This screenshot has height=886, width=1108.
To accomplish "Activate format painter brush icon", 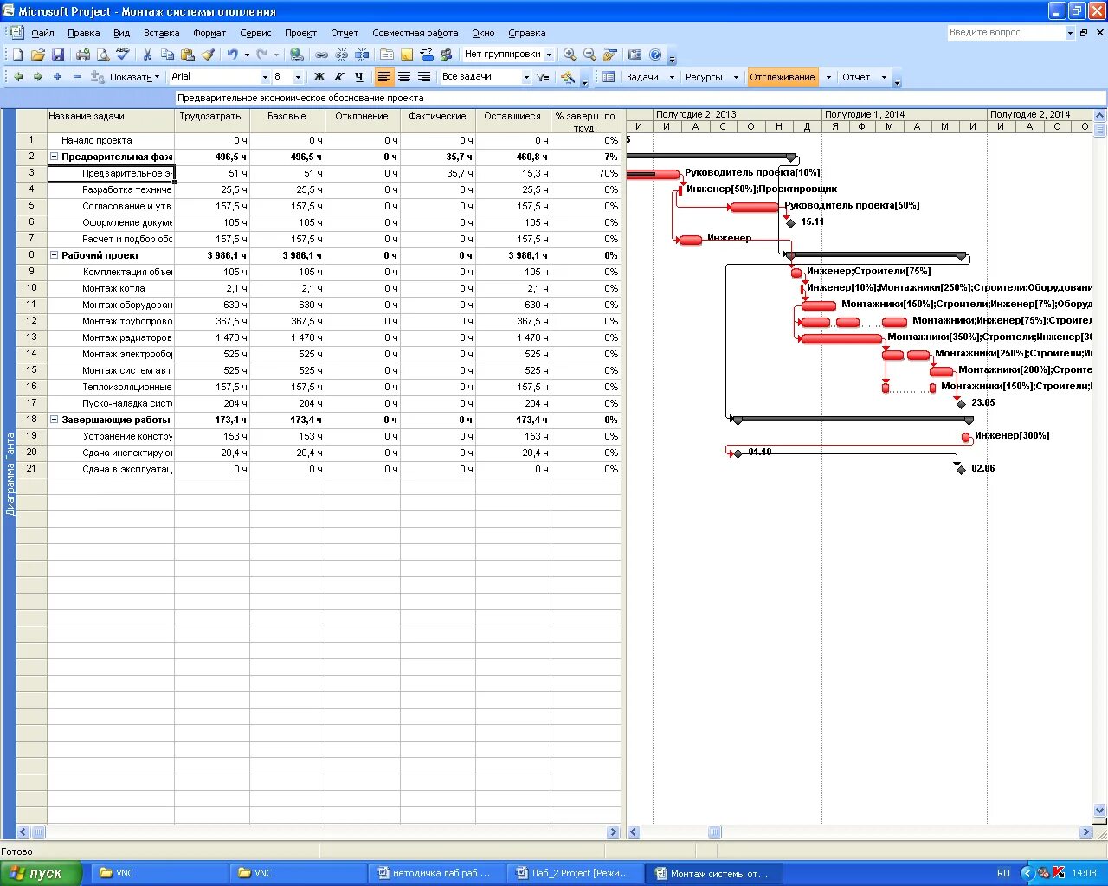I will pyautogui.click(x=208, y=55).
